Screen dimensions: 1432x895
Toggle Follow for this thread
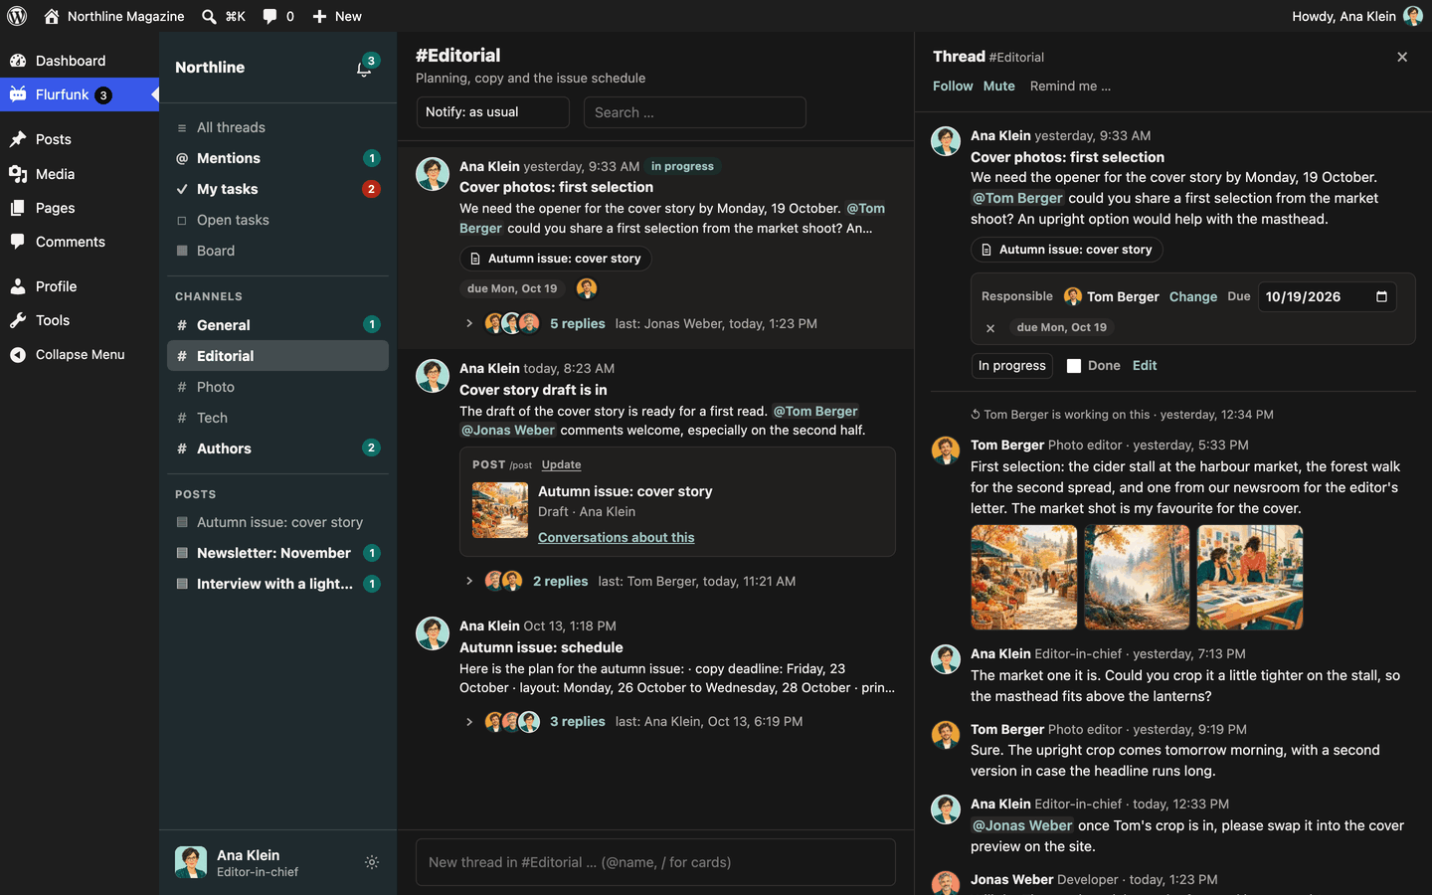coord(953,87)
